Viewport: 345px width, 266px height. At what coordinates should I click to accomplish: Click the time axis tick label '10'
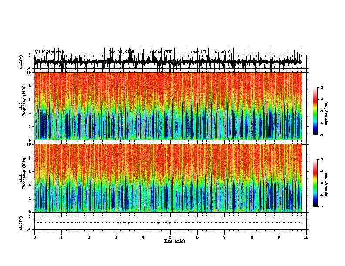pyautogui.click(x=306, y=237)
